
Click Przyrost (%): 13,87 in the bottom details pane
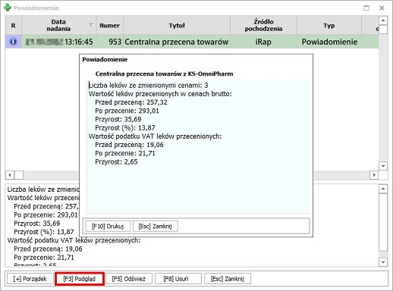click(44, 232)
